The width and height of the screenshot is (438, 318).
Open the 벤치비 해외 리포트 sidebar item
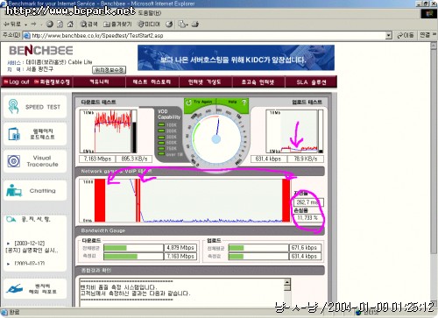35,289
